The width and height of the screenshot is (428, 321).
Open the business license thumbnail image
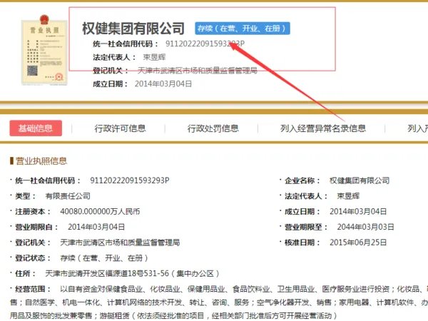[x=44, y=50]
